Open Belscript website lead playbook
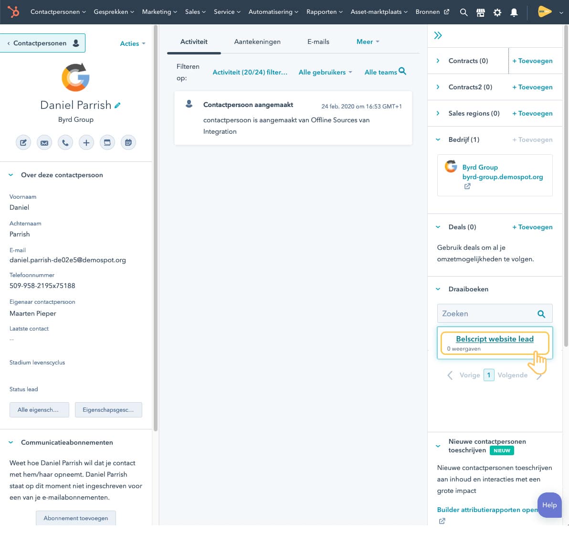The image size is (569, 534). [495, 339]
